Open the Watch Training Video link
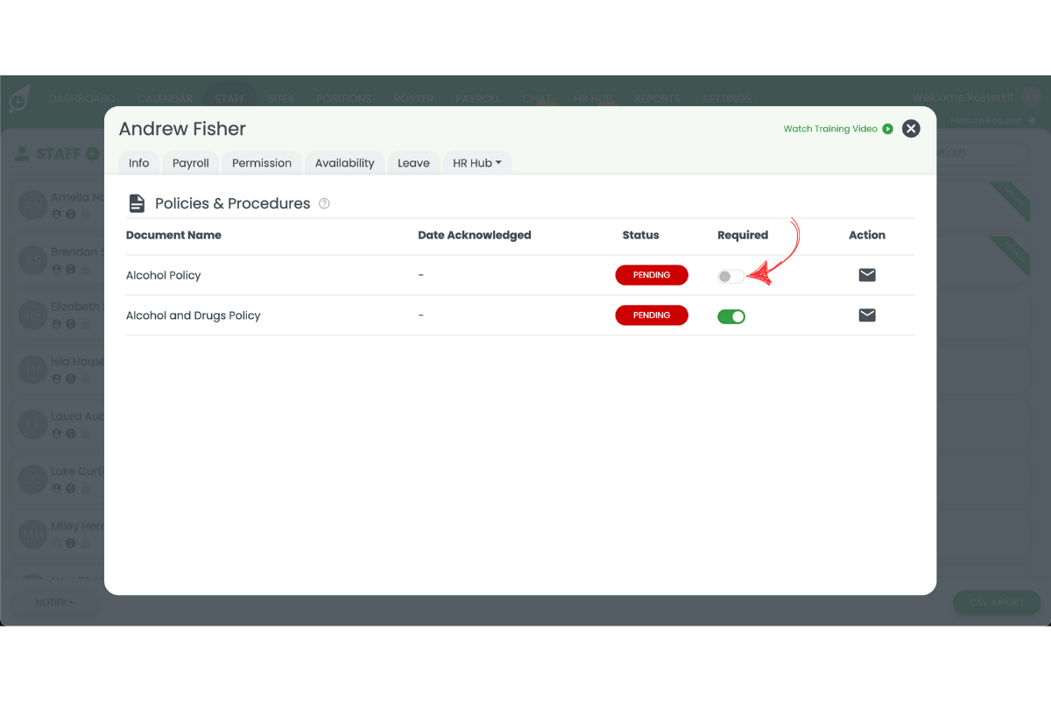The height and width of the screenshot is (701, 1051). 829,128
